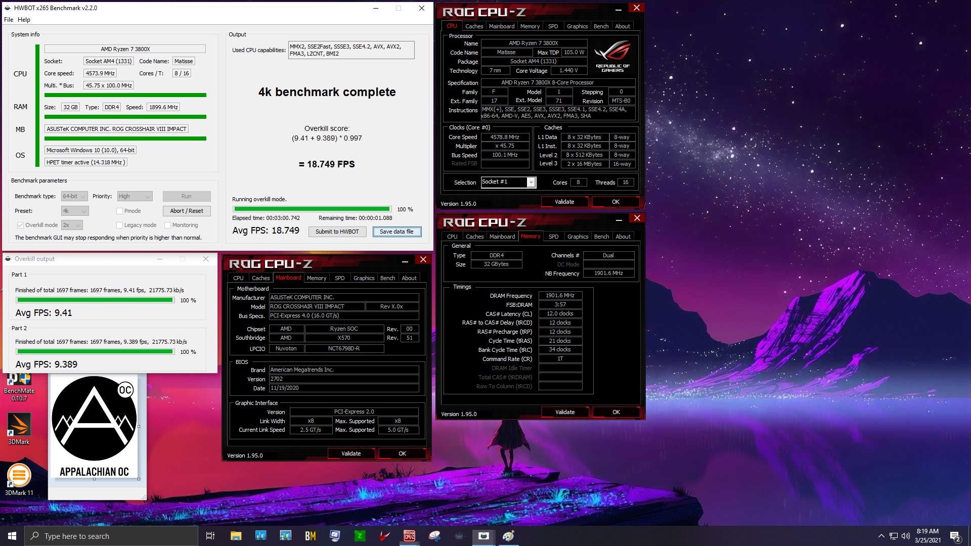Click the dark cat-face taskbar icon

pyautogui.click(x=459, y=536)
